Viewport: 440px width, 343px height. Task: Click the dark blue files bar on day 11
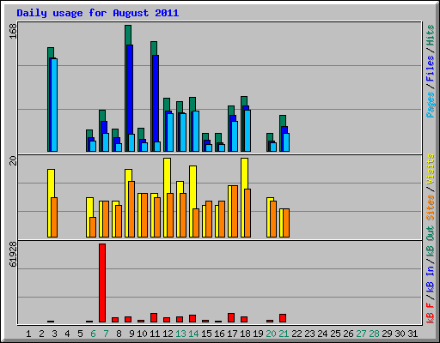[156, 98]
